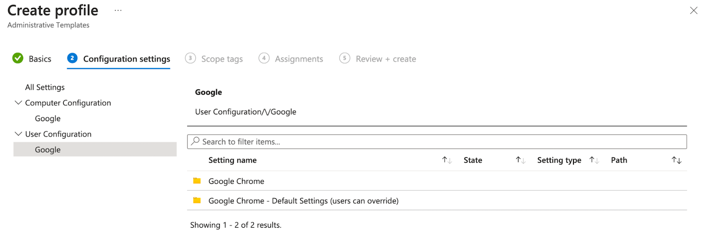Sort by Setting type arrows
The width and height of the screenshot is (703, 235).
594,160
